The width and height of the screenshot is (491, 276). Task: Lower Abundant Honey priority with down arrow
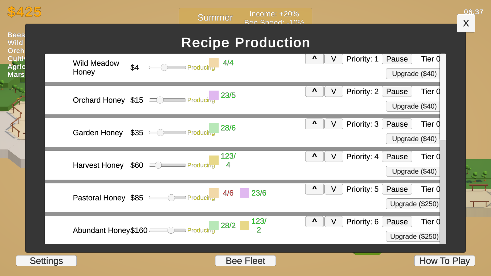click(x=334, y=222)
